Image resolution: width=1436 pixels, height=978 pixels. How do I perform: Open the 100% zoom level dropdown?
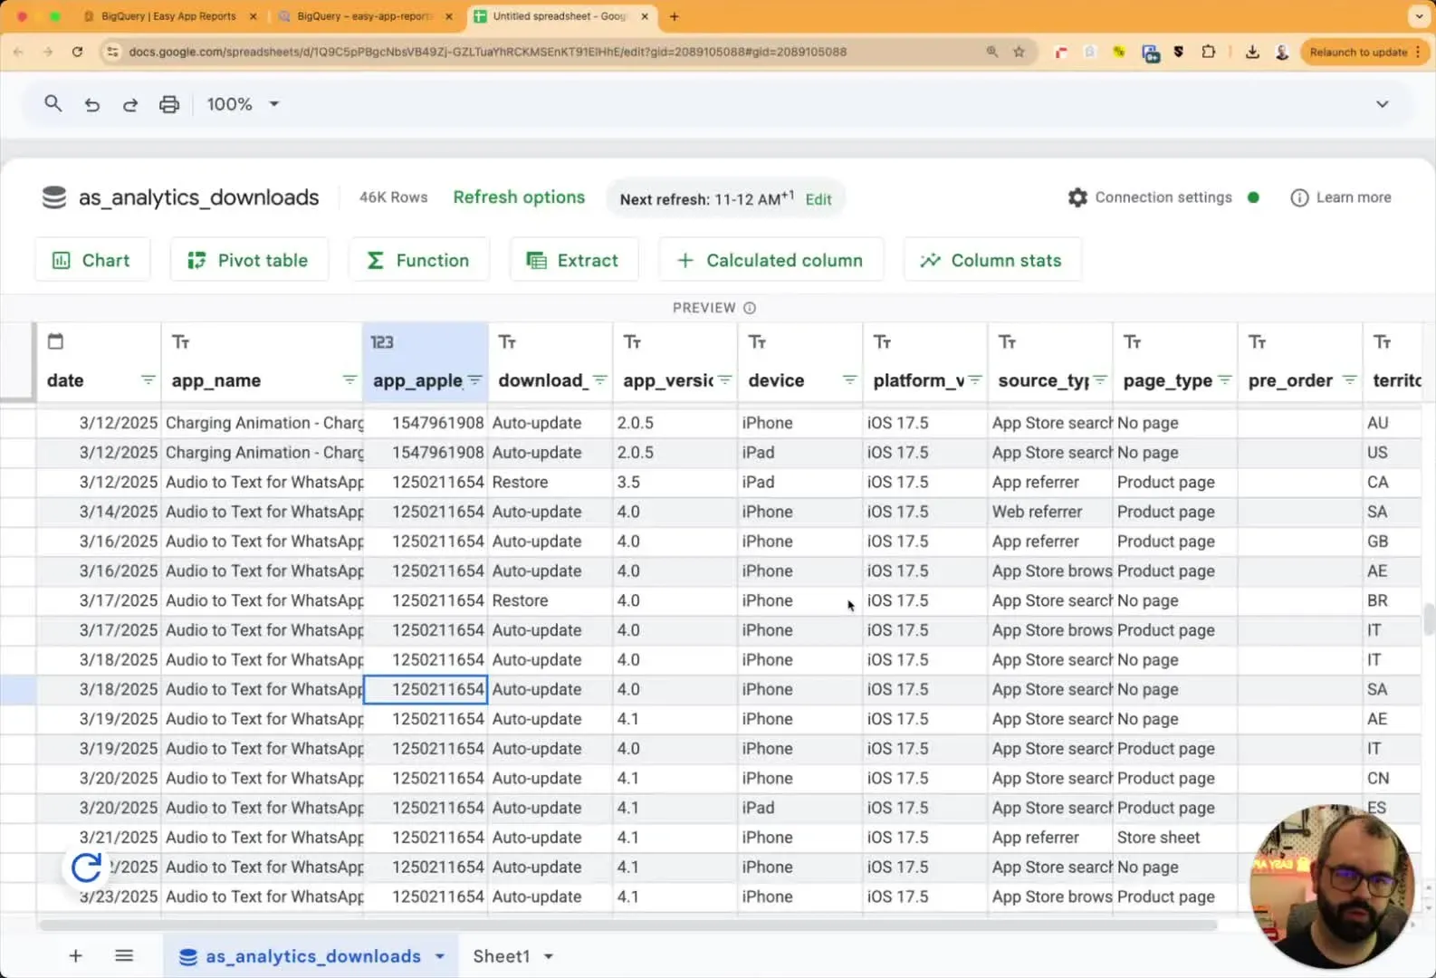[243, 104]
